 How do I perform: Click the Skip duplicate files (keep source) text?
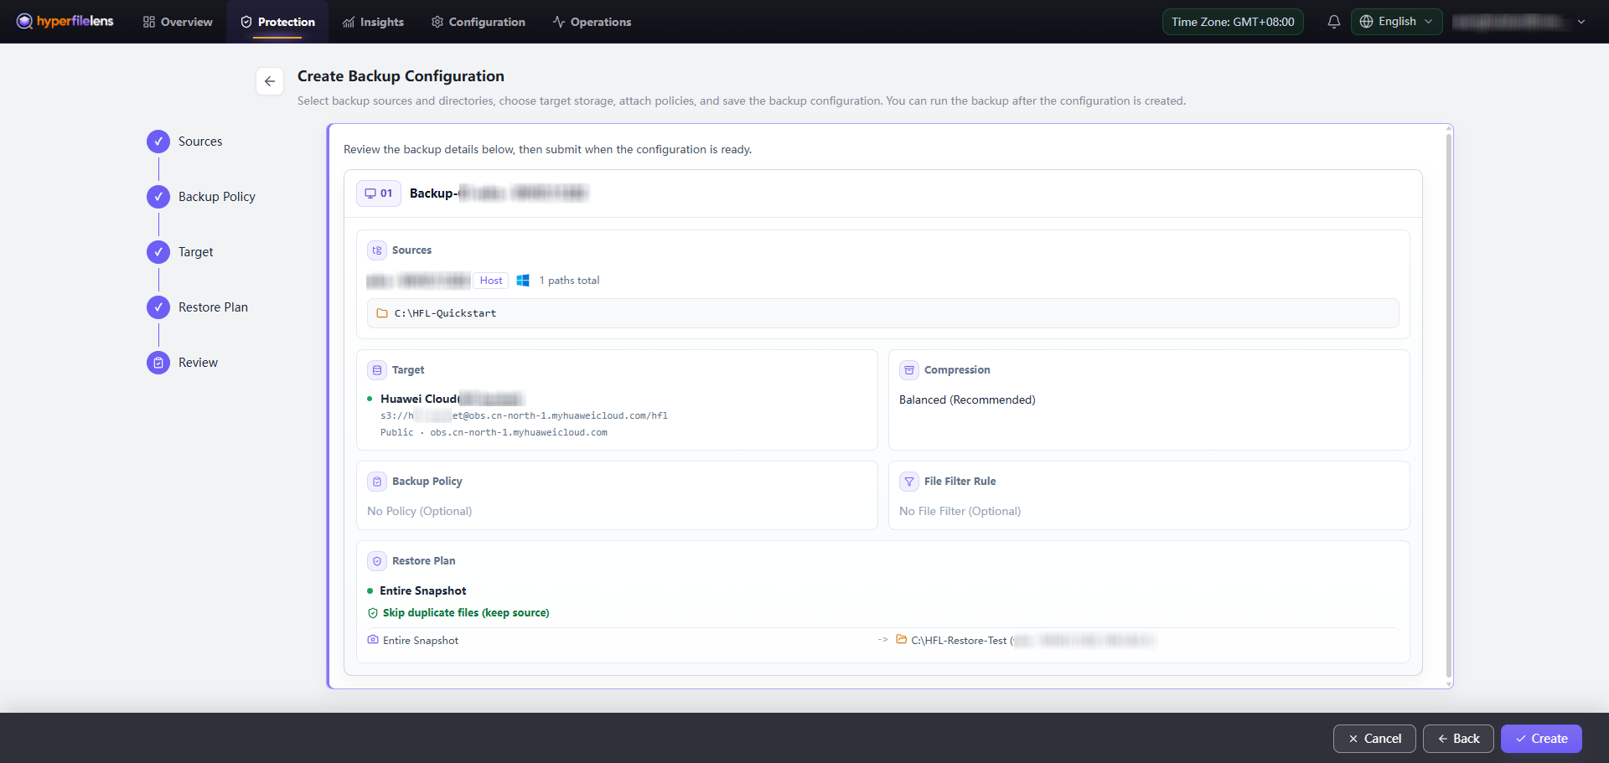pos(466,613)
